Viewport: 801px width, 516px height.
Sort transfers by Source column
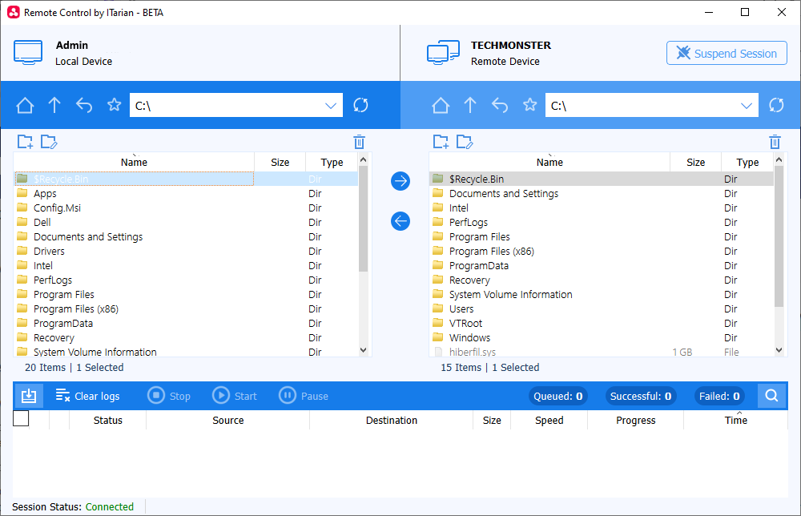tap(227, 420)
